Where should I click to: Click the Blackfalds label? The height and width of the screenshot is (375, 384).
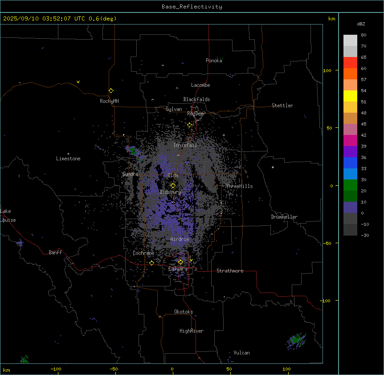[196, 99]
